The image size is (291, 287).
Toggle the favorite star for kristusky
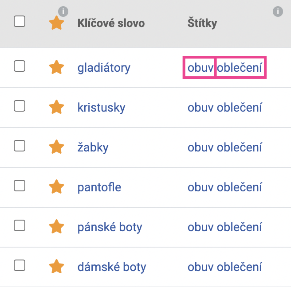[57, 107]
